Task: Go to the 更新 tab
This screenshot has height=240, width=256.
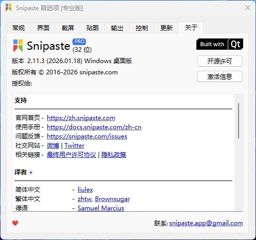Action: click(167, 28)
